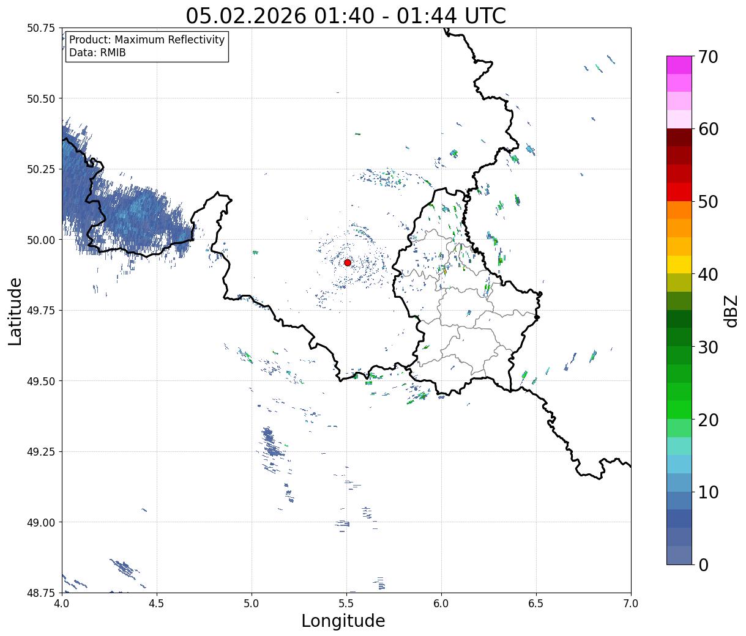Image resolution: width=746 pixels, height=636 pixels.
Task: Click the plot title "05.02.2026 01:40 - 01:44 UTC"
Action: coord(346,15)
